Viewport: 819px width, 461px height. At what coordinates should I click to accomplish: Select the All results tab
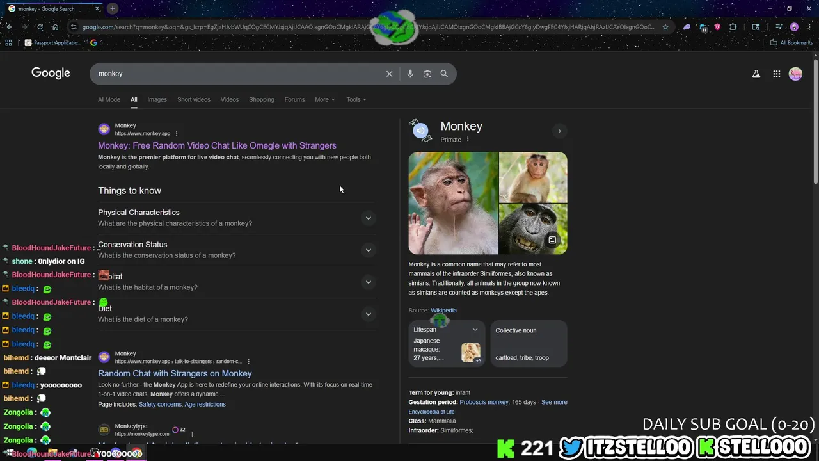click(x=134, y=99)
